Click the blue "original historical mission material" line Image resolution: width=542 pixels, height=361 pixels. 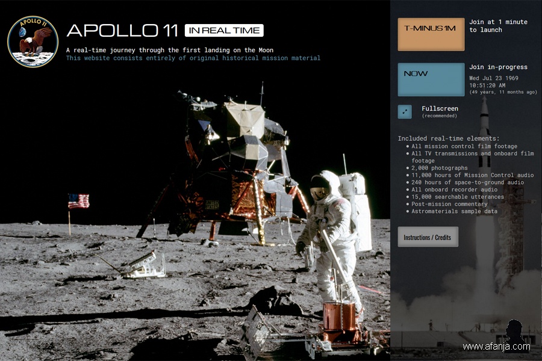pyautogui.click(x=193, y=58)
